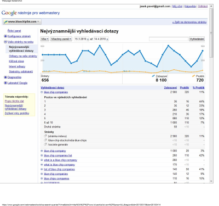Open help topic Zvýšení míry prokliku

point(17,113)
